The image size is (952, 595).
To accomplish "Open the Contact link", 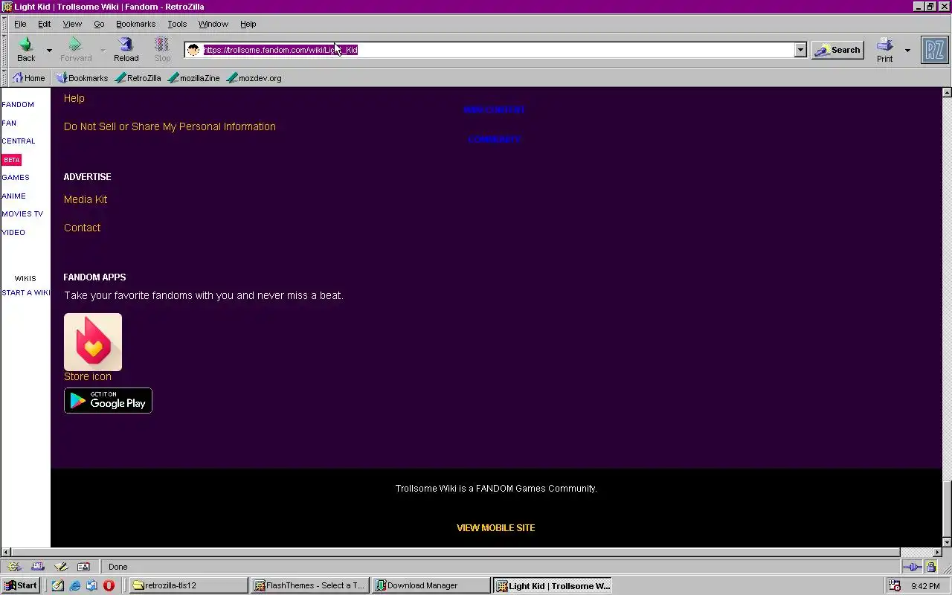I will click(82, 228).
